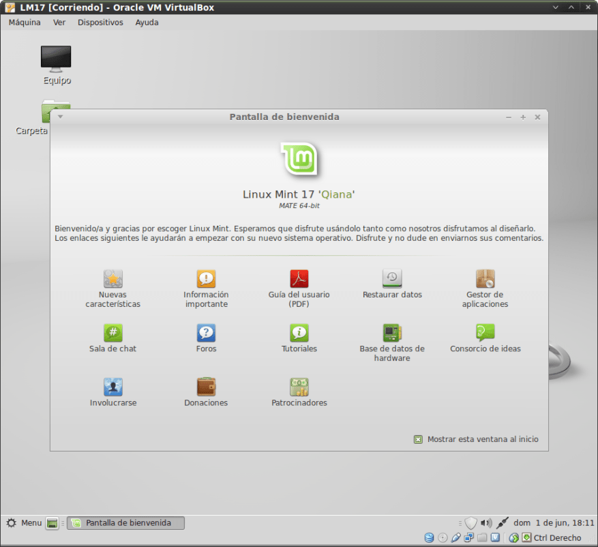The image size is (598, 547).
Task: Open the Guía del usuario PDF icon
Action: [x=299, y=278]
